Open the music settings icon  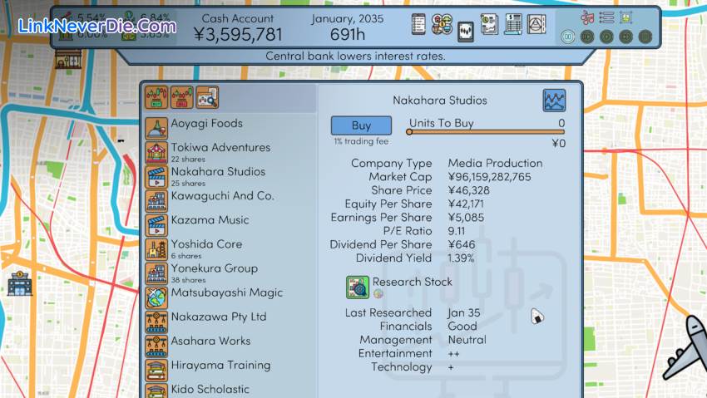tap(587, 17)
